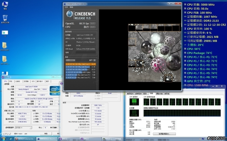Open the Performance tab in Task Manager
Image resolution: width=227 pixels, height=141 pixels.
coord(151,93)
